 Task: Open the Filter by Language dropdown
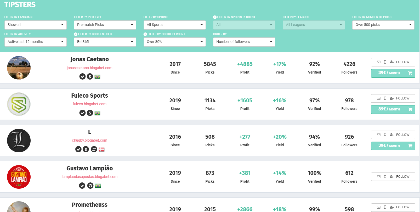point(36,25)
